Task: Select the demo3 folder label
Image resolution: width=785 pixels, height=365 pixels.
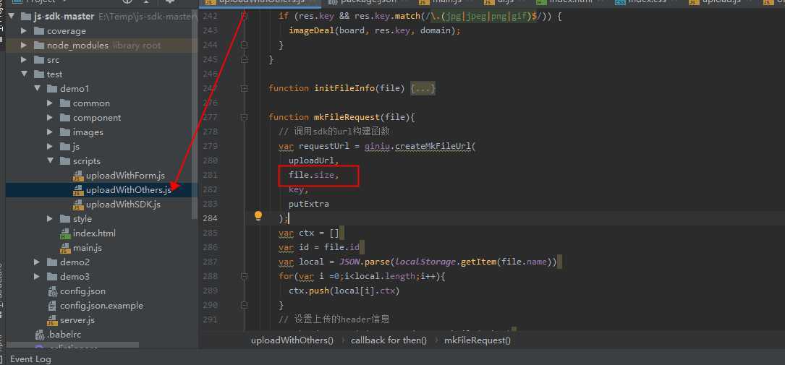Action: coord(75,277)
